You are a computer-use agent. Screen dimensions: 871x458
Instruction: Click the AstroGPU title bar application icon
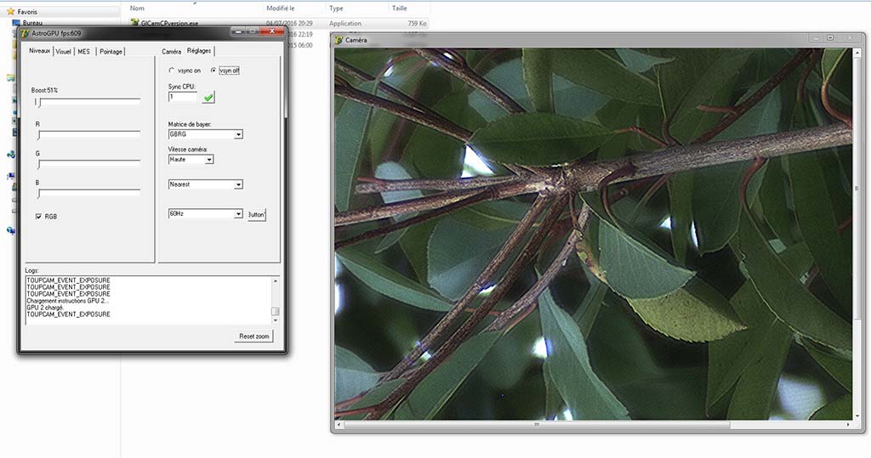25,33
